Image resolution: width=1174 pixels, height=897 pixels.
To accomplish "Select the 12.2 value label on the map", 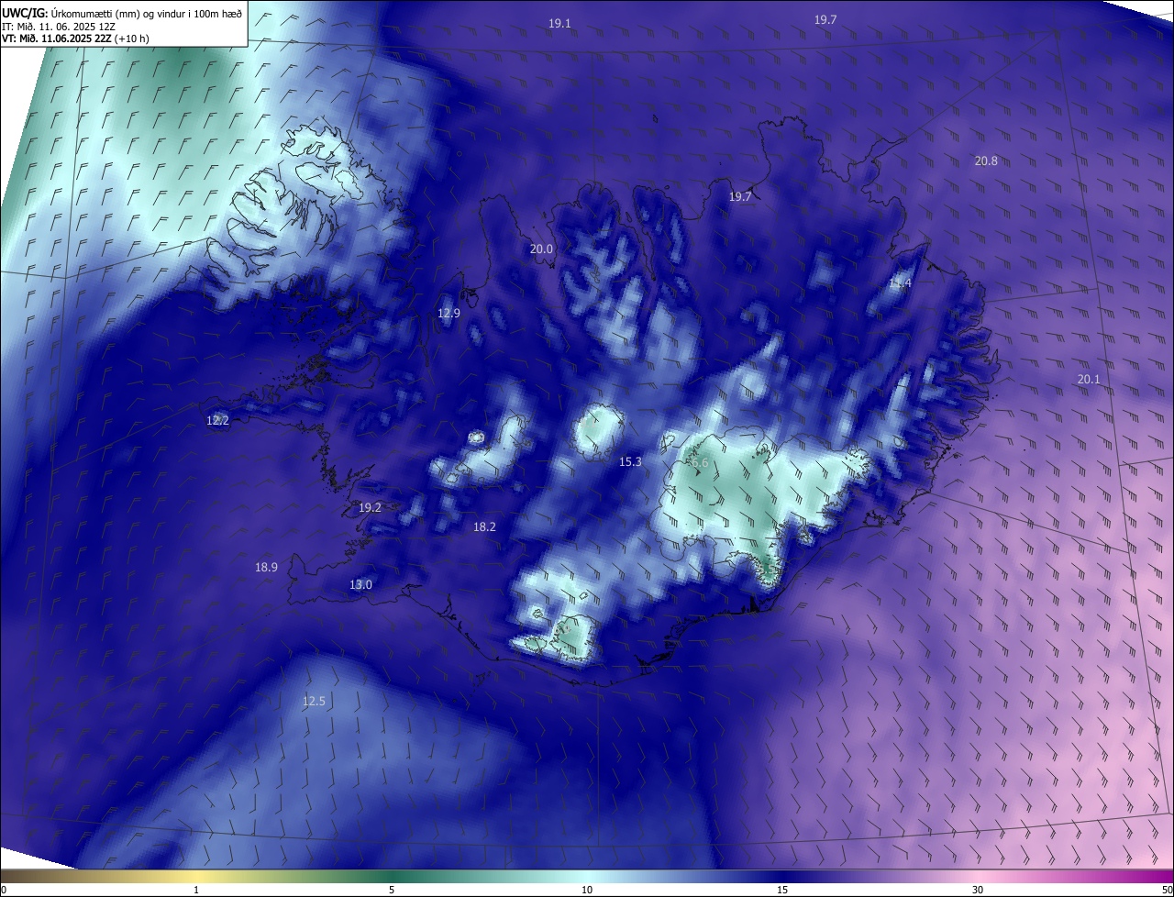I will point(217,421).
